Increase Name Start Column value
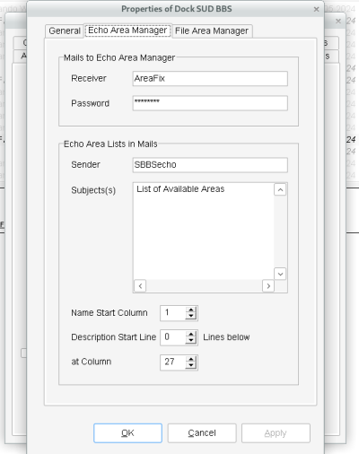Image resolution: width=359 pixels, height=454 pixels. point(191,310)
